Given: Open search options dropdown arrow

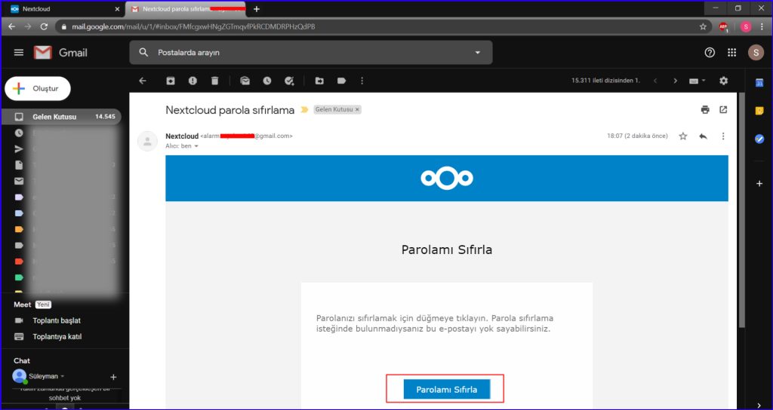Looking at the screenshot, I should [477, 53].
